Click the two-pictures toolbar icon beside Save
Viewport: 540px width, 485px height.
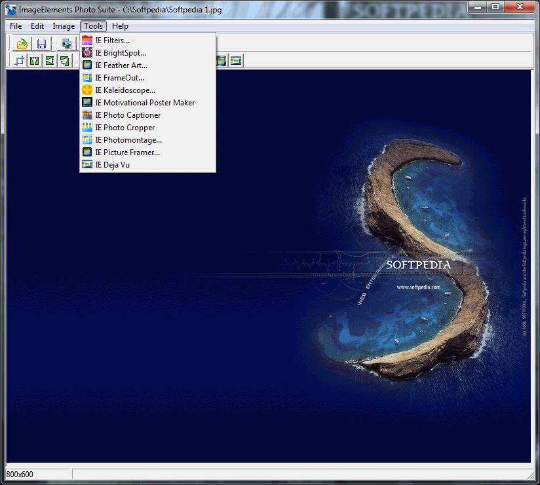67,44
